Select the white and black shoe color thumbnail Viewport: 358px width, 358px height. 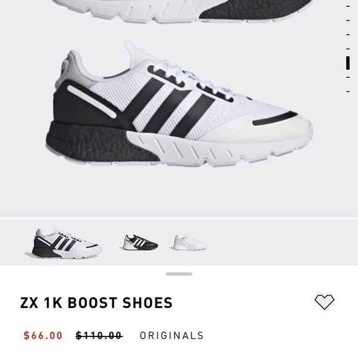tap(63, 243)
